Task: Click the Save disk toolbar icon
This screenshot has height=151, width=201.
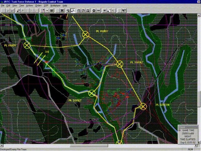Action: pos(12,10)
